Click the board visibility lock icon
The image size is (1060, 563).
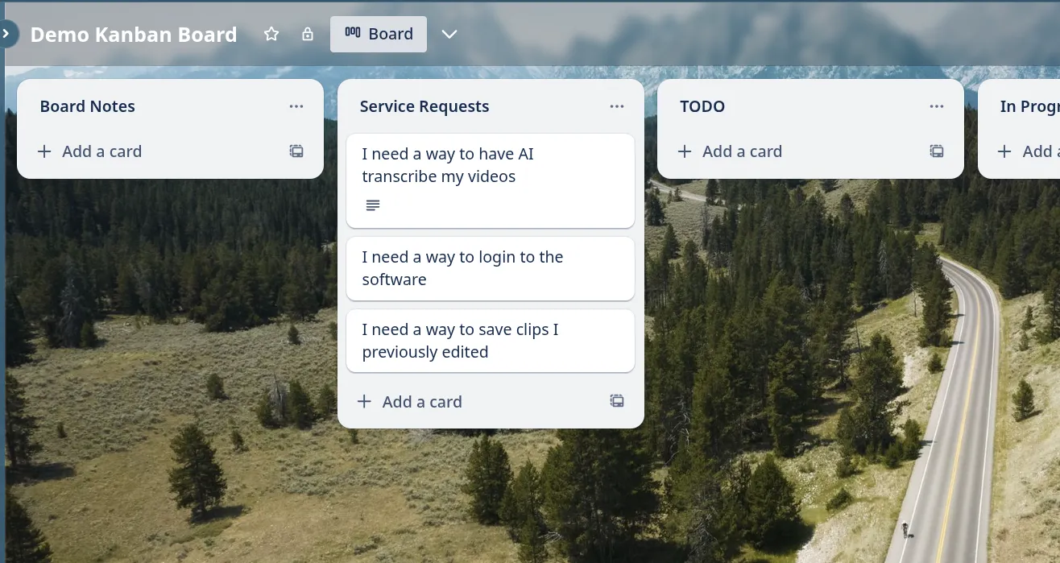[x=307, y=34]
